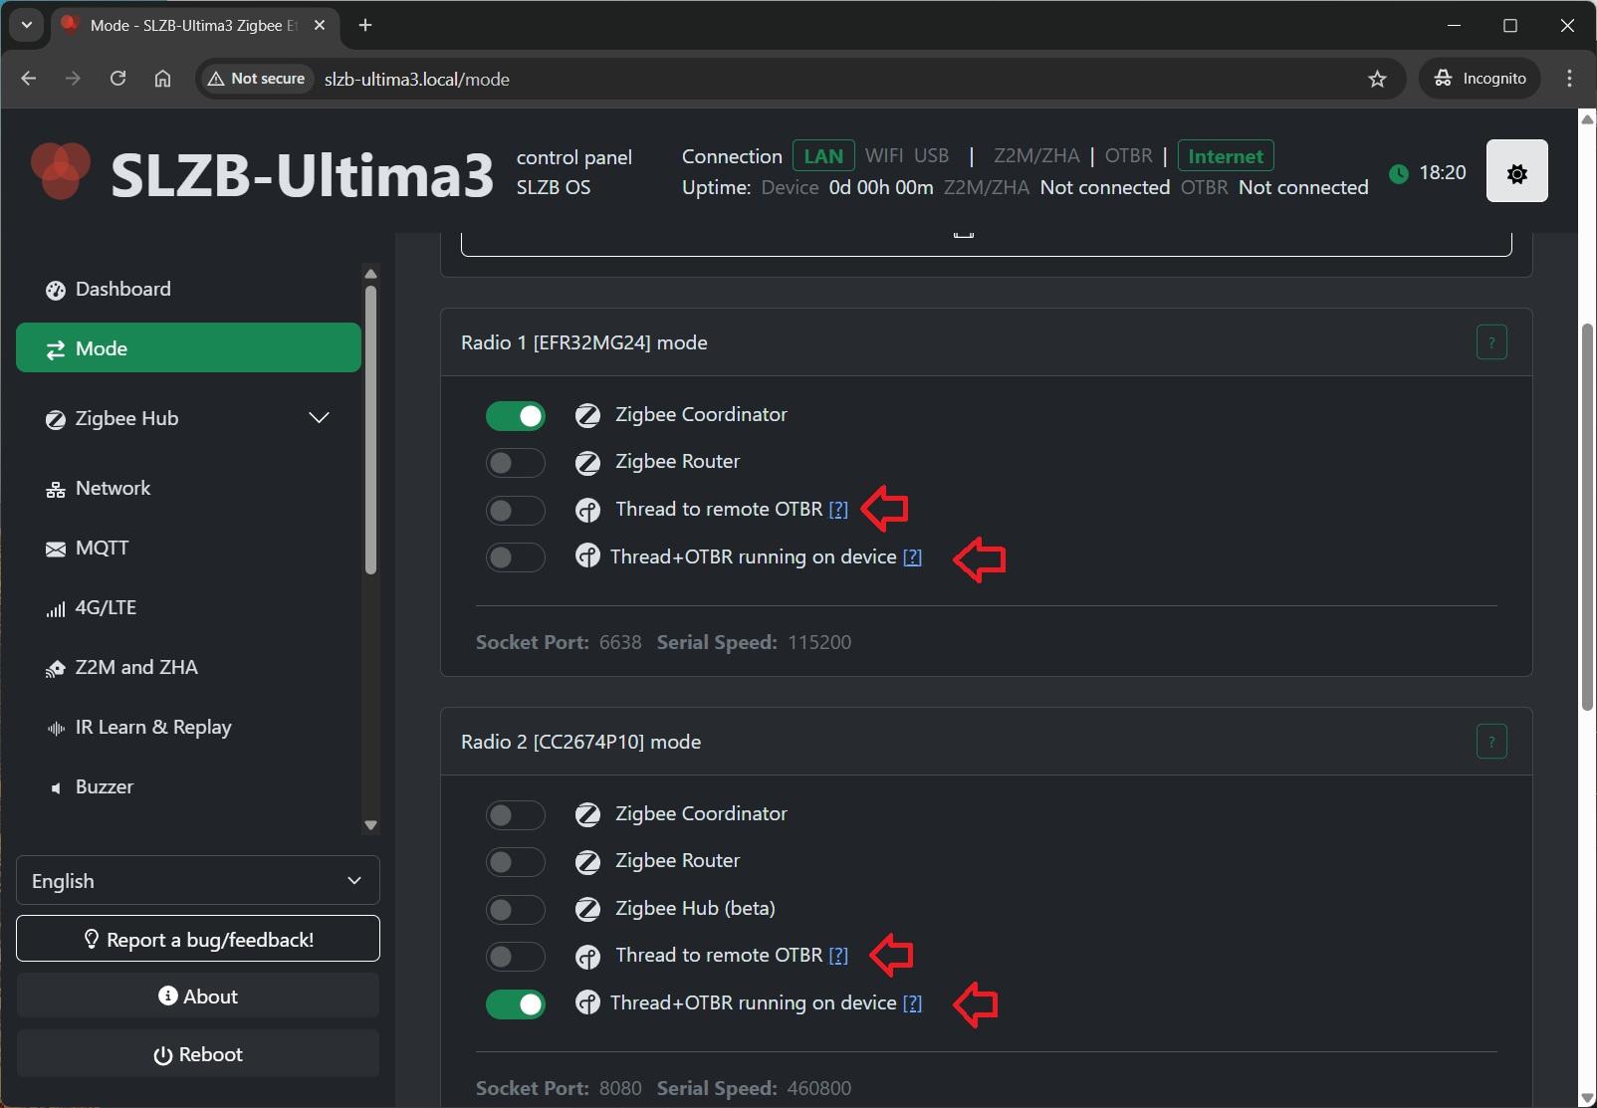Enable Radio 1 Zigbee Router toggle

[516, 462]
